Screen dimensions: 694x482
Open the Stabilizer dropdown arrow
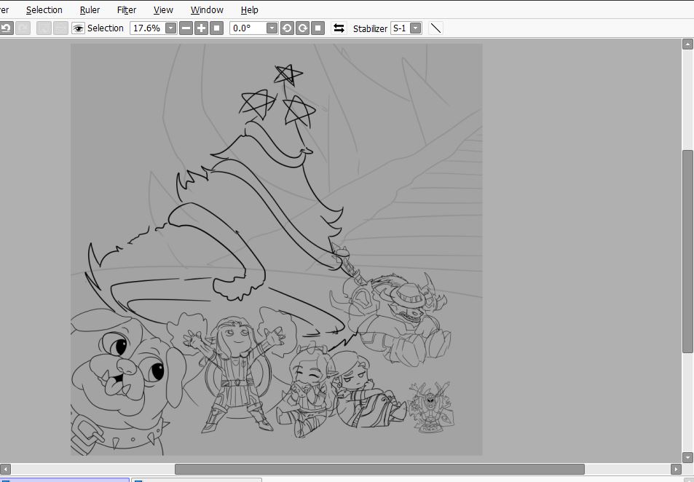(x=416, y=28)
